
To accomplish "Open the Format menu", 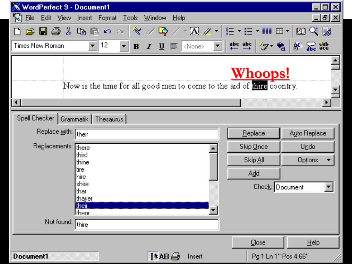I will pos(107,18).
